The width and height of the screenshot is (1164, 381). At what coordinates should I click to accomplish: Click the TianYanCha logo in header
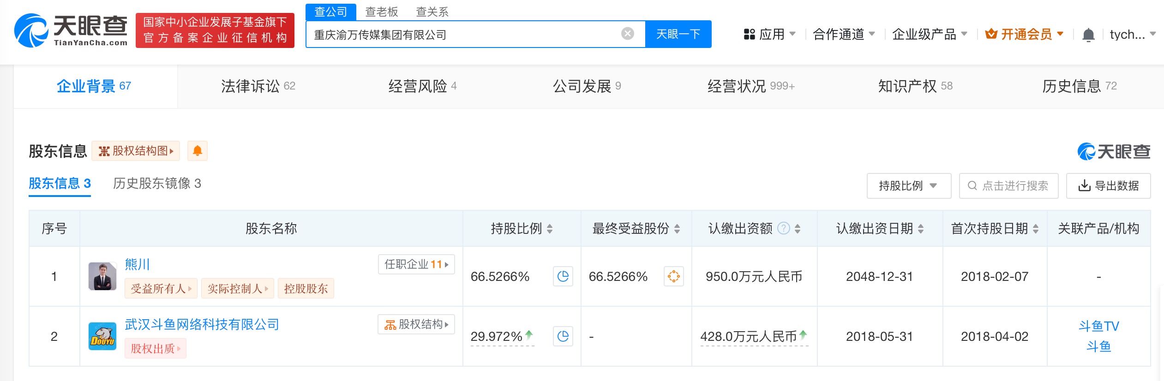click(x=71, y=30)
